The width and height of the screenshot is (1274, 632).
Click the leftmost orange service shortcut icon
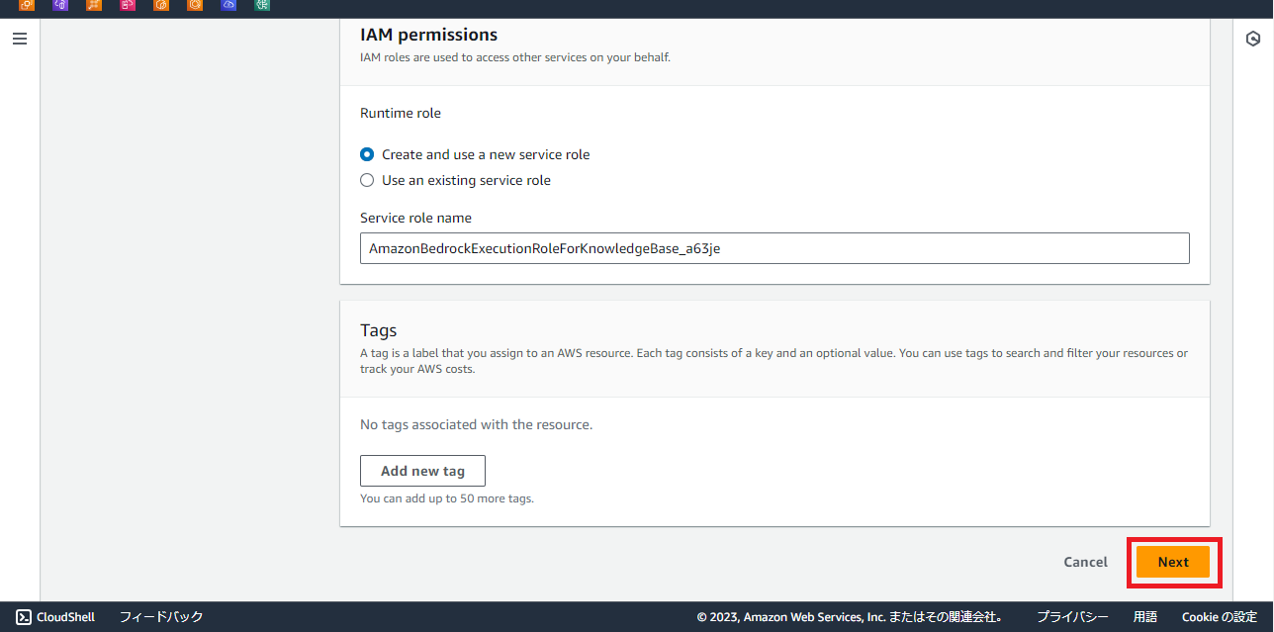[x=27, y=5]
